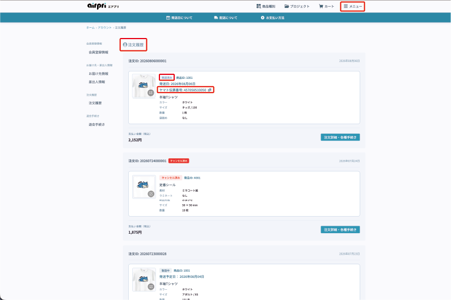
Task: Go to アカウント in the breadcrumb
Action: pyautogui.click(x=104, y=28)
